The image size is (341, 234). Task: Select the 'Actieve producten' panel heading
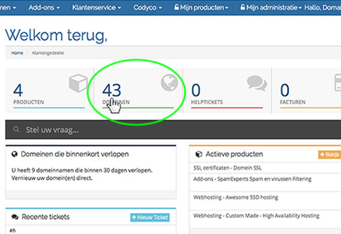point(234,154)
